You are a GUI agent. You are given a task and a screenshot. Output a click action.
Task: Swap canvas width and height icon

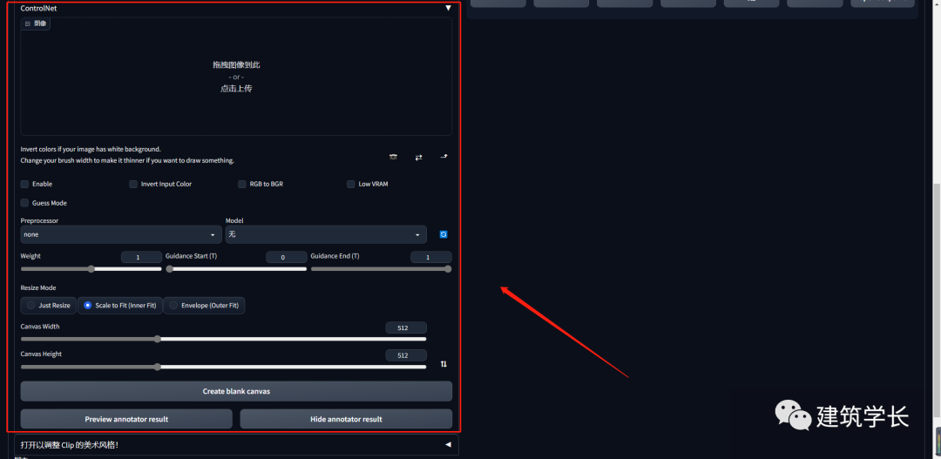[443, 364]
